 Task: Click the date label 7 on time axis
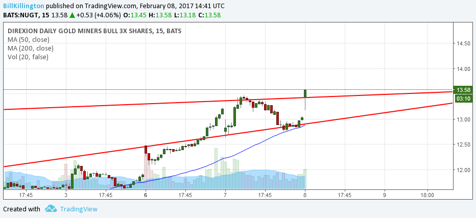(x=225, y=195)
